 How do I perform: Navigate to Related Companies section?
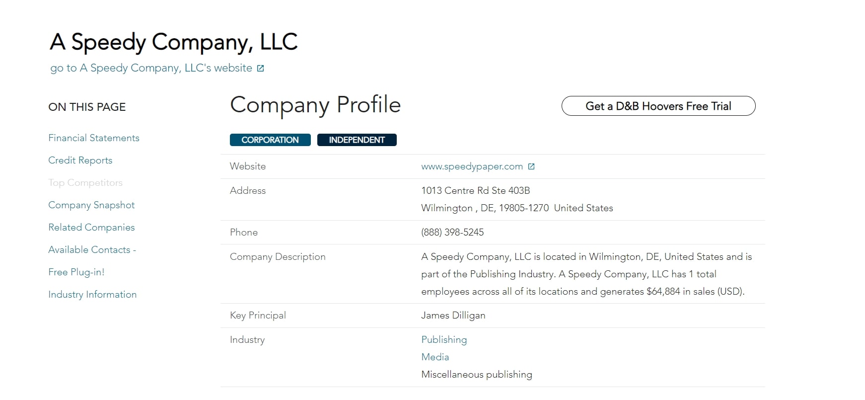point(91,228)
